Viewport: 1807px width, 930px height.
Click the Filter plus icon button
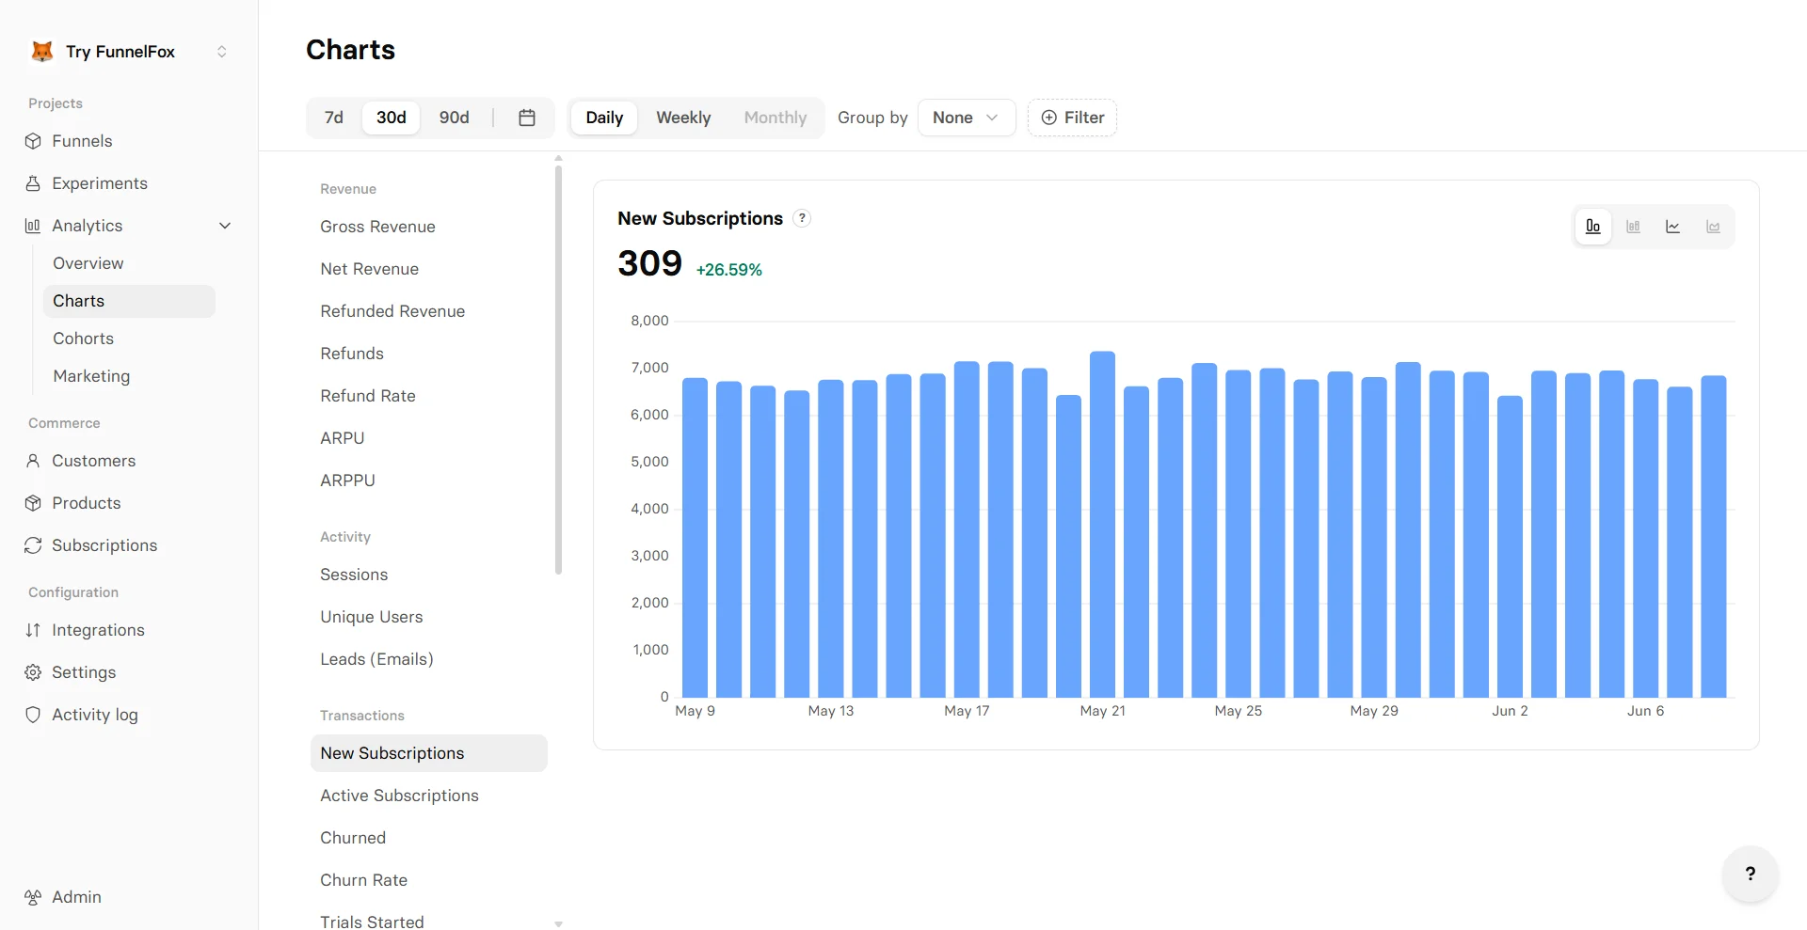[1072, 118]
